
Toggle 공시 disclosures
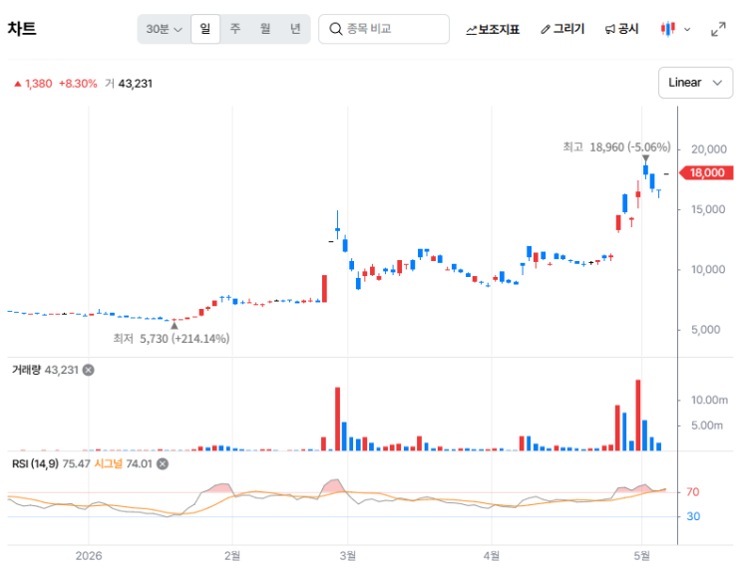point(621,29)
